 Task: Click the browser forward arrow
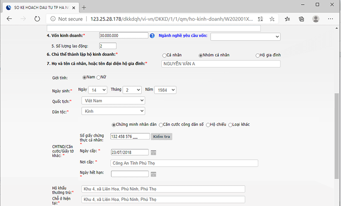click(23, 19)
